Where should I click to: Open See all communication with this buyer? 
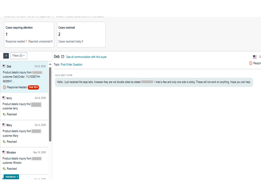point(86,57)
